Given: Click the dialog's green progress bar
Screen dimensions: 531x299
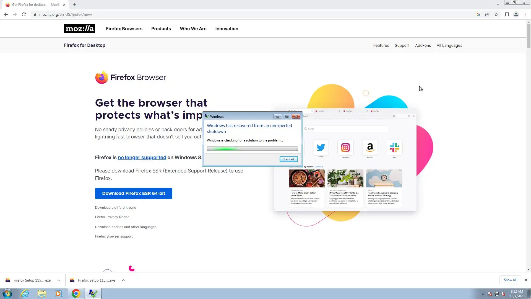Looking at the screenshot, I should pos(252,149).
